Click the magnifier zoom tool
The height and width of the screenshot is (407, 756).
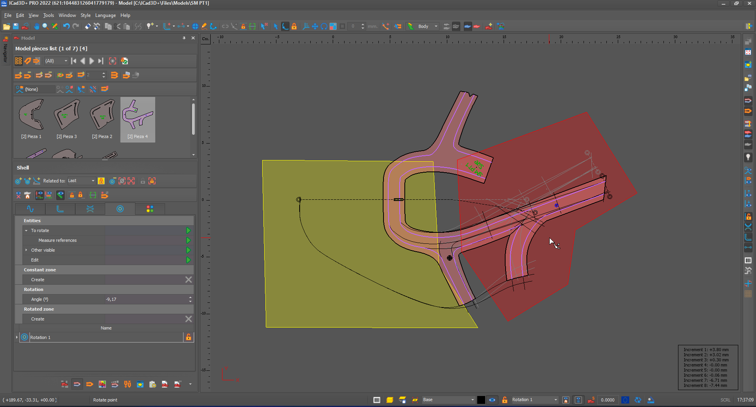tap(45, 26)
